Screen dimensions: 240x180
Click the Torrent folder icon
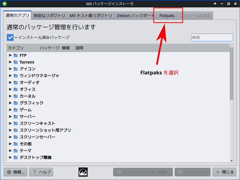tap(16, 62)
